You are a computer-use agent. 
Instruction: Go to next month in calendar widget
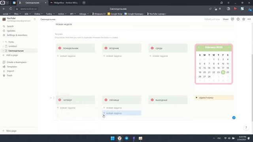229,47
